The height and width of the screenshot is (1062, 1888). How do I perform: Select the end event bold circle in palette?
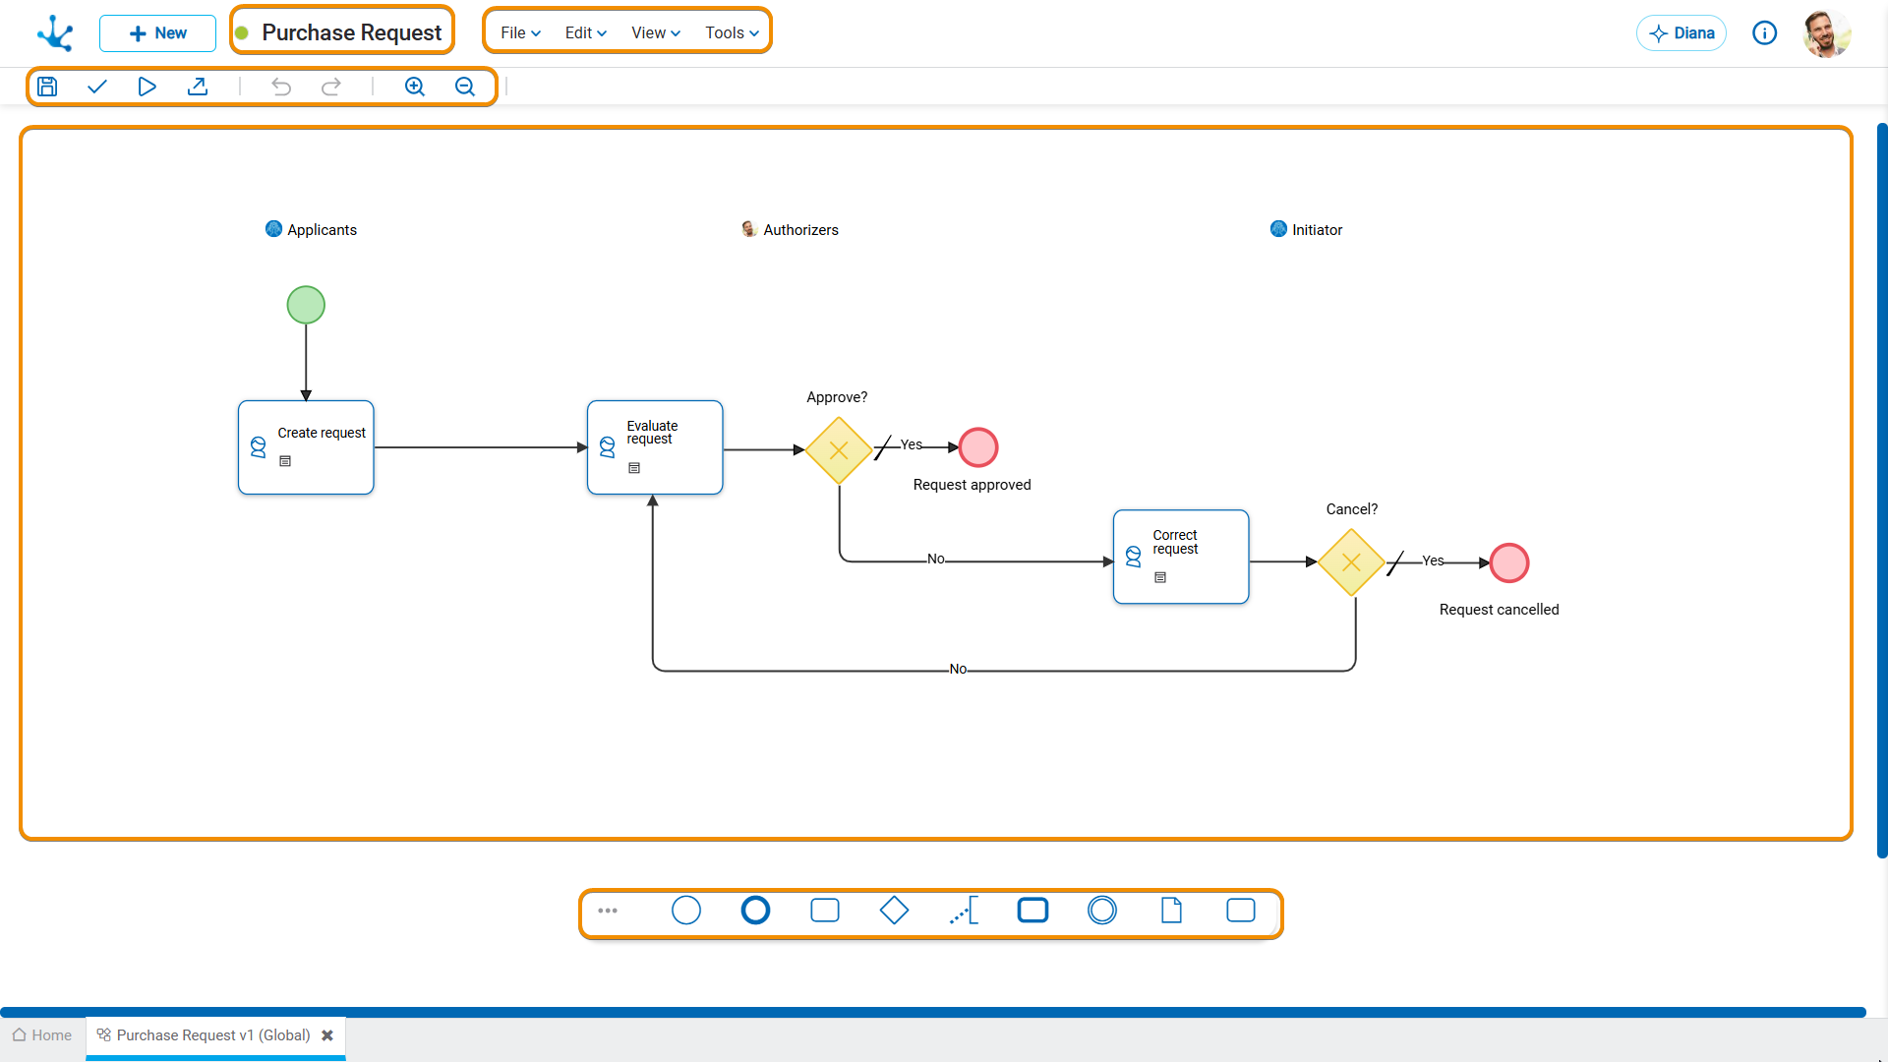755,911
